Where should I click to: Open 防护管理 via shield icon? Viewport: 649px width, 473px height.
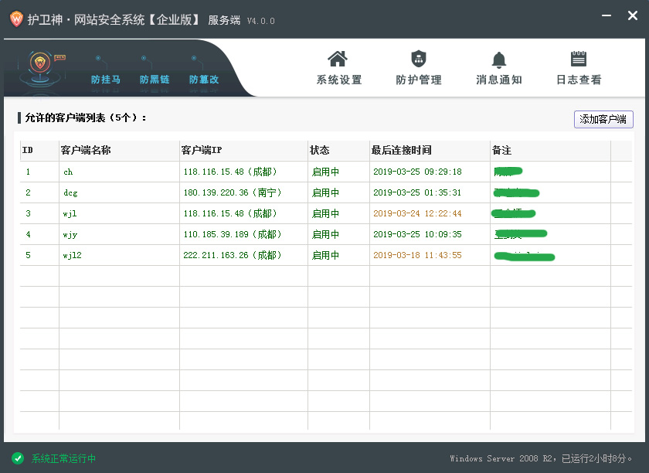click(x=419, y=59)
